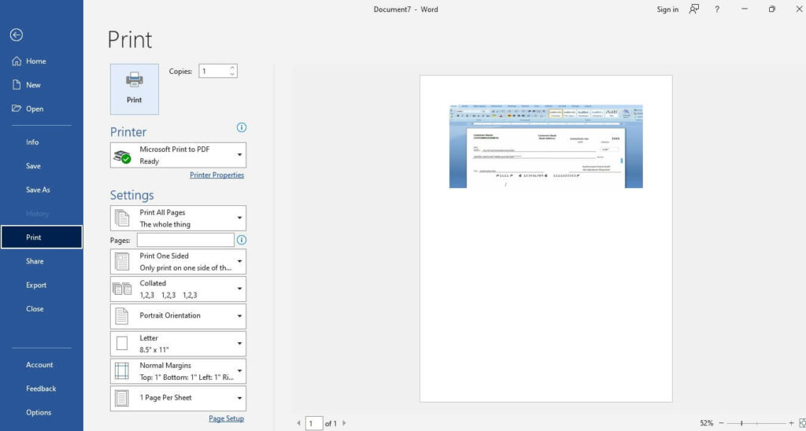
Task: Click the Printer info icon
Action: click(x=241, y=128)
